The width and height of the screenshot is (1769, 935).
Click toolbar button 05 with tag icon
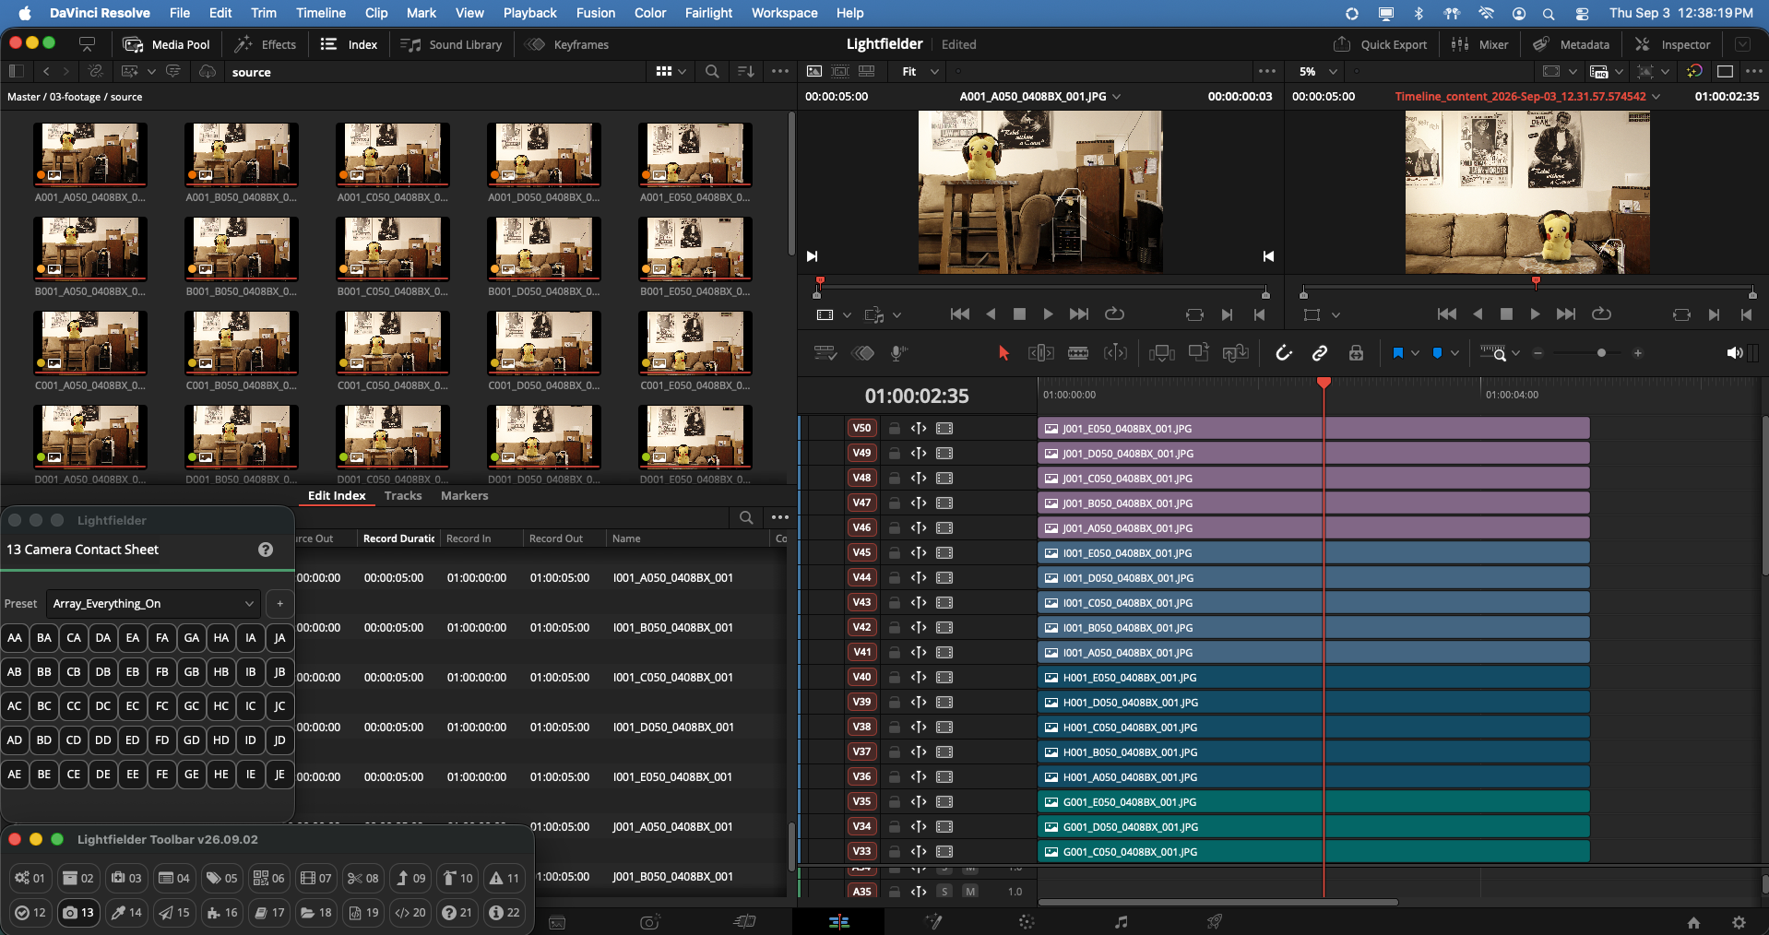[221, 878]
